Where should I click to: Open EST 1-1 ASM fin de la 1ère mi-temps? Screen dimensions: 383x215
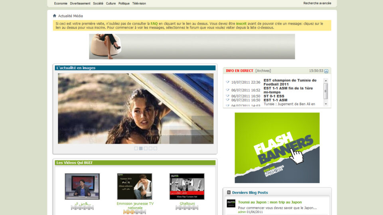click(x=288, y=90)
